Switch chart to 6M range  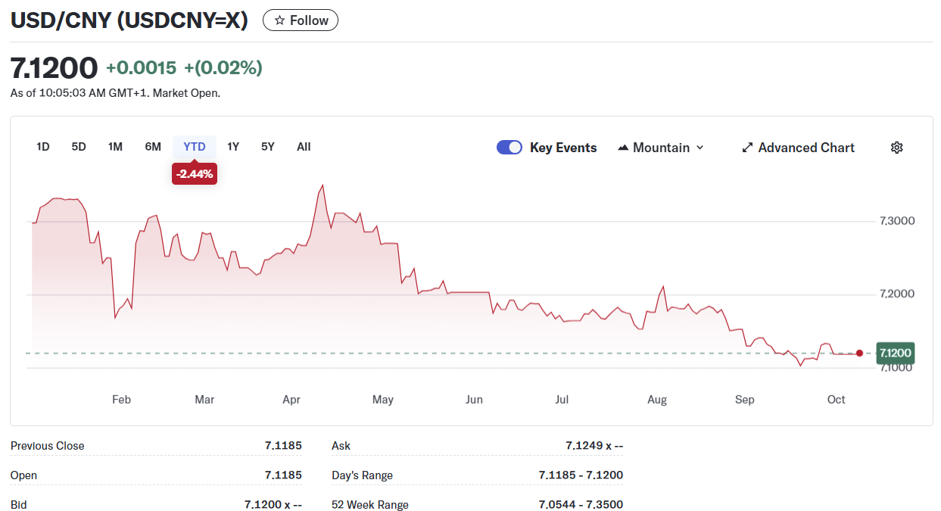point(153,147)
